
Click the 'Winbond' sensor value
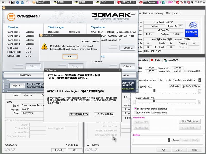coord(28,95)
